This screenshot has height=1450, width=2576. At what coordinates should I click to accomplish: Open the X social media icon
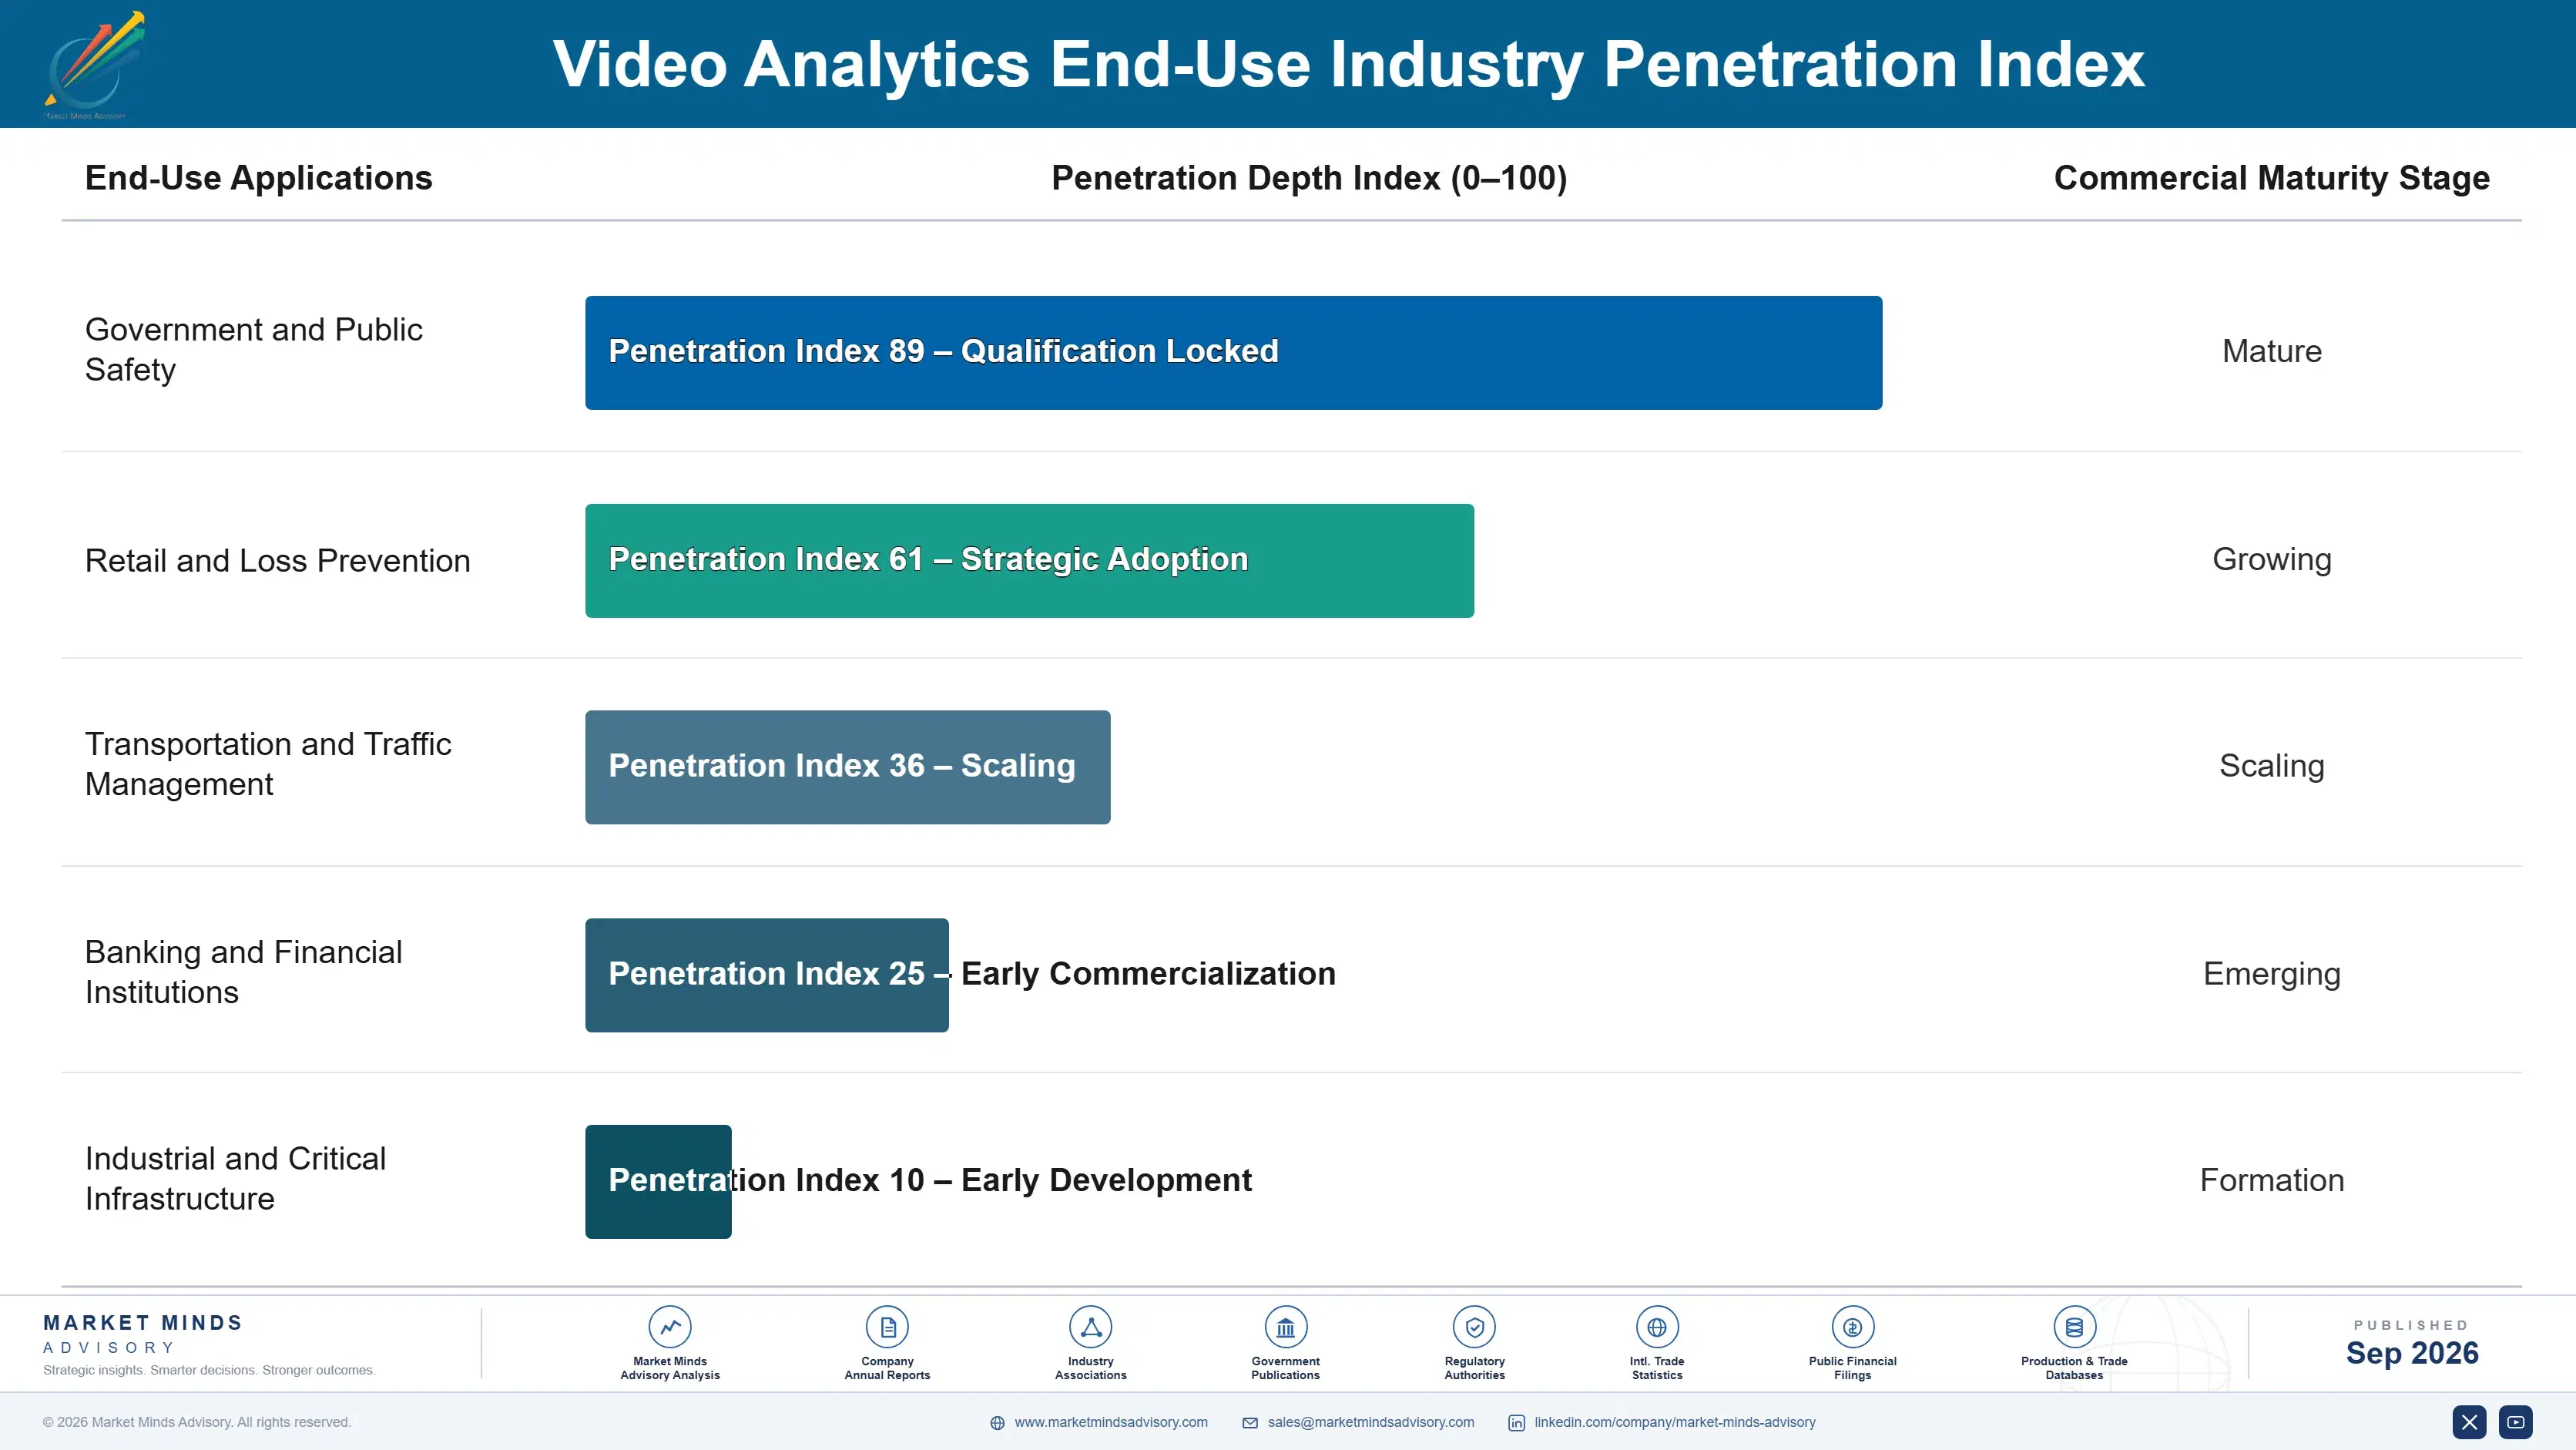point(2469,1422)
